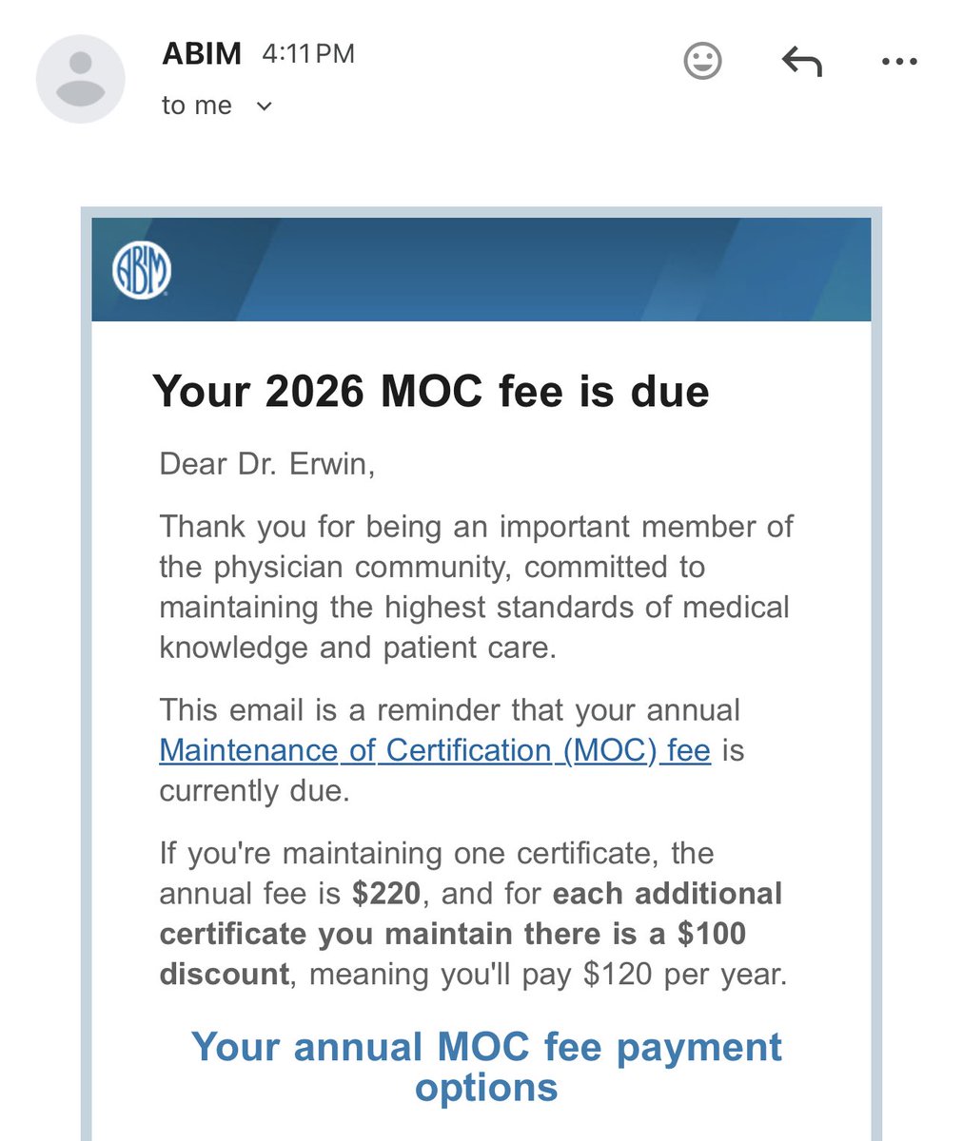Reply using the curved arrow icon

coord(801,63)
